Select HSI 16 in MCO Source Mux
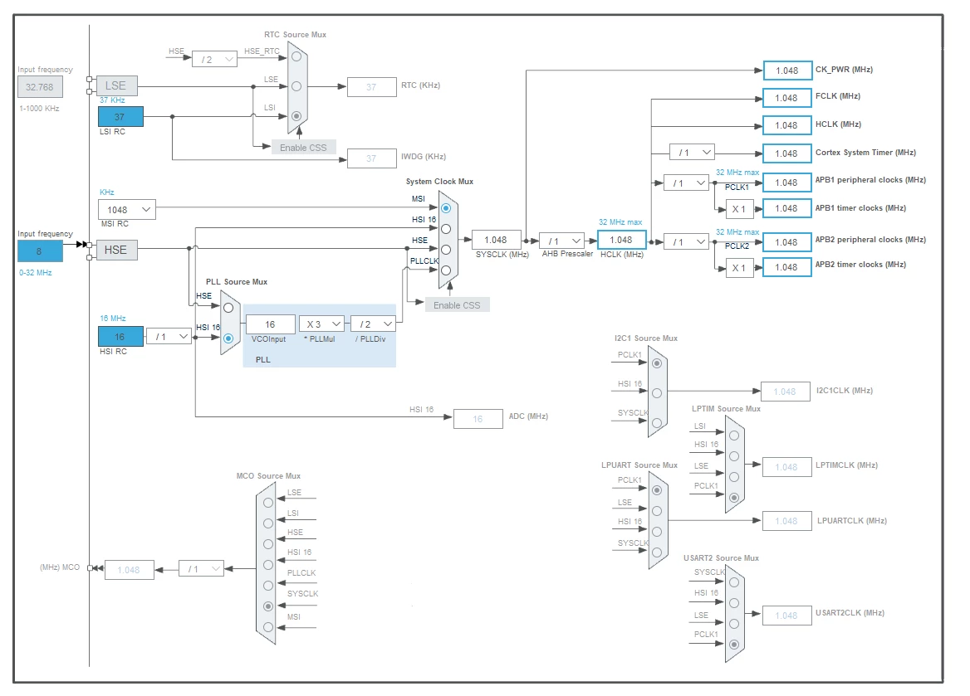This screenshot has width=970, height=696. tap(268, 565)
